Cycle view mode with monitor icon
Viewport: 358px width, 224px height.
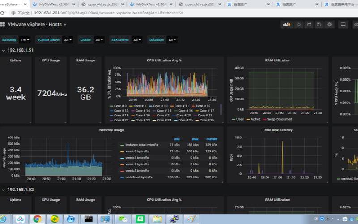click(x=343, y=25)
